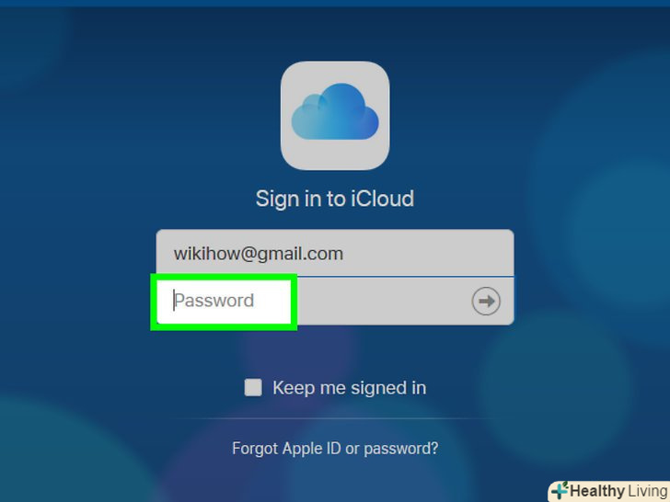670x502 pixels.
Task: Click the blue cloud graphic in app tile
Action: (x=335, y=112)
